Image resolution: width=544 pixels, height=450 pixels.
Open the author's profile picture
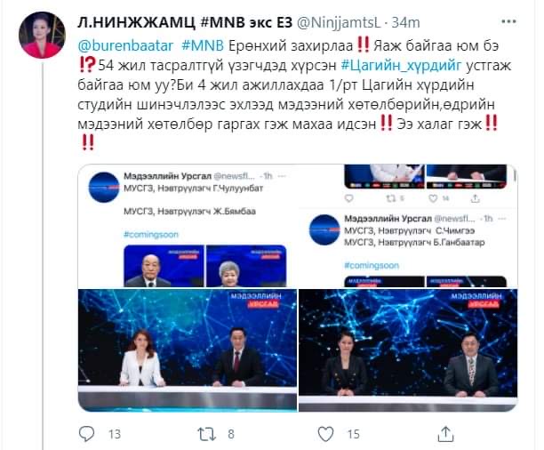pos(42,35)
